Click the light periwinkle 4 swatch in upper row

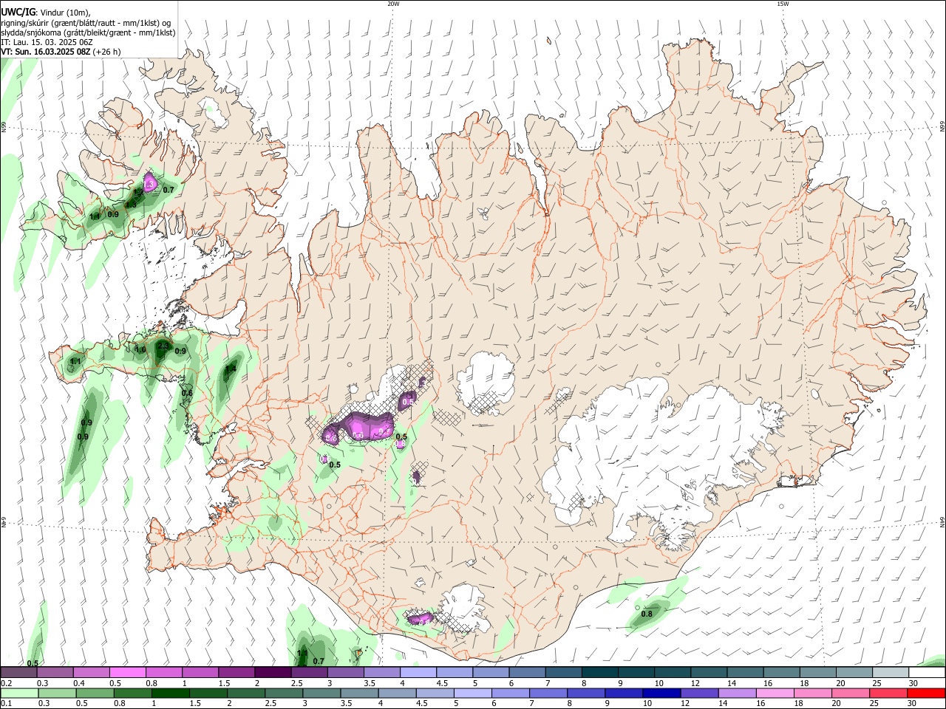coord(418,672)
